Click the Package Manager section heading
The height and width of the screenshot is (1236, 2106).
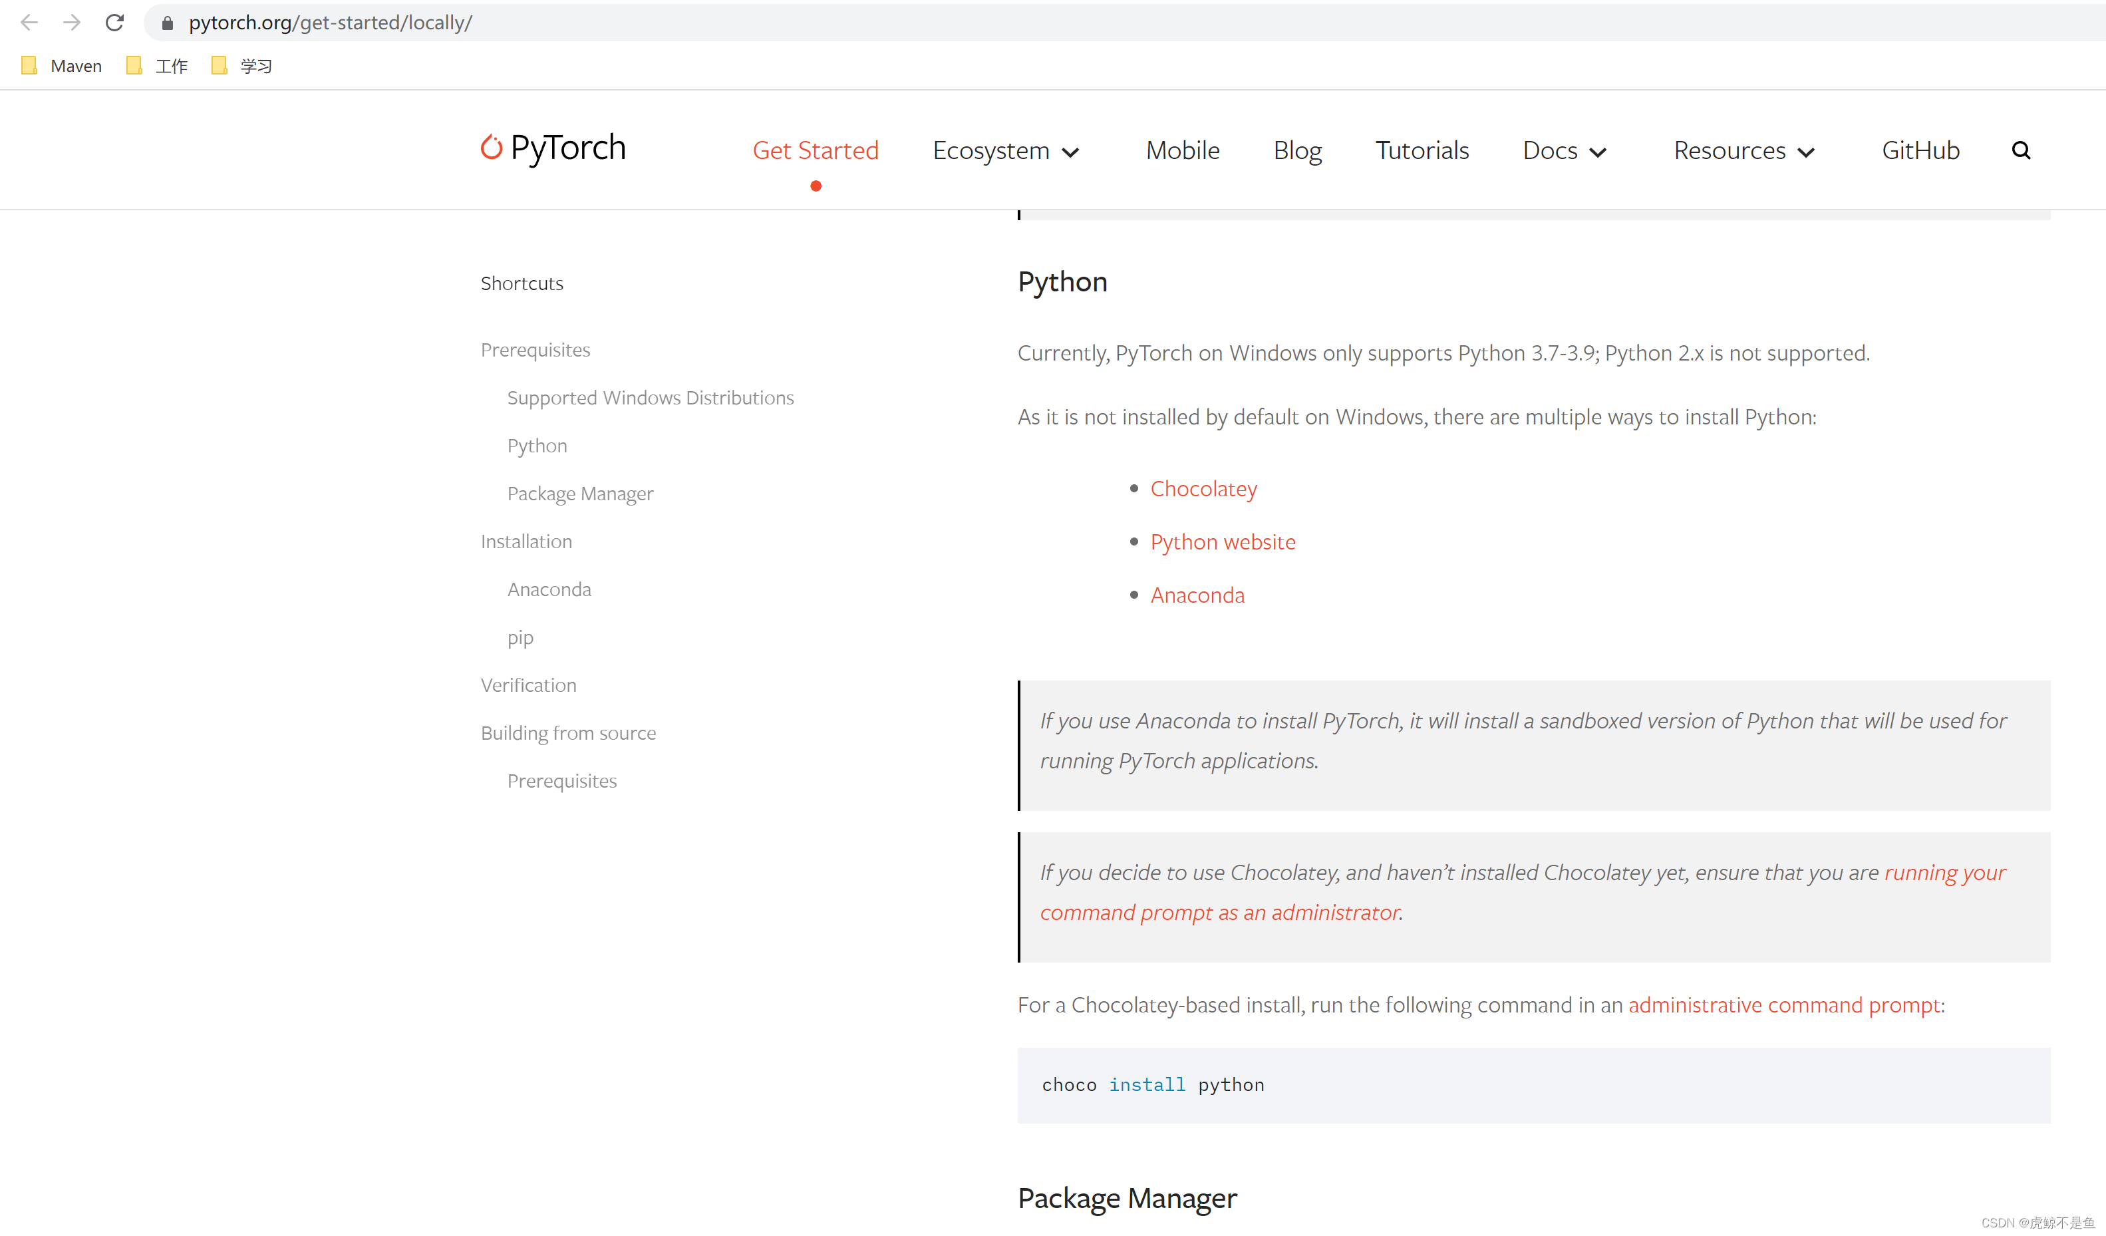pos(1127,1198)
